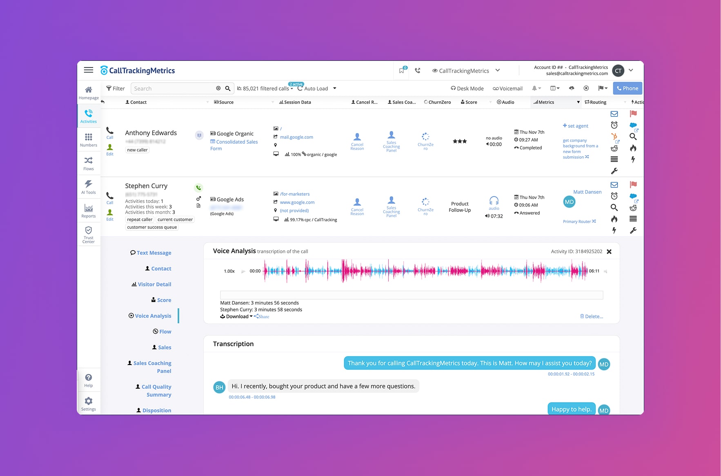Open the Disposition panel tab
The height and width of the screenshot is (476, 721).
tap(154, 410)
